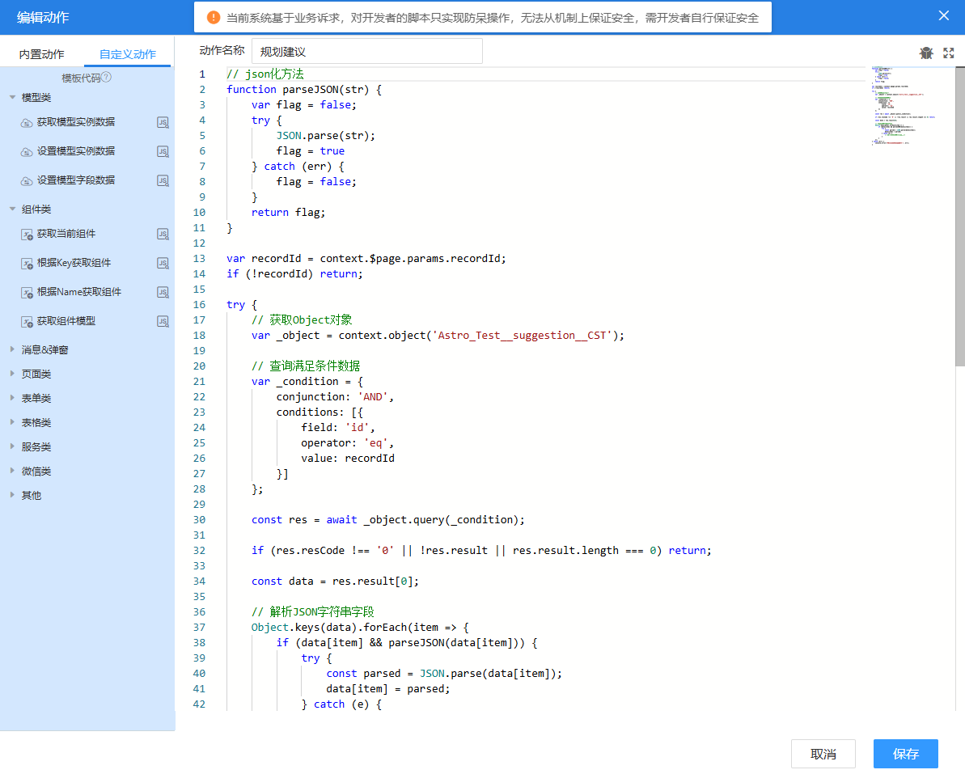965x774 pixels.
Task: Click the editor vertical scrollbar
Action: 959,217
